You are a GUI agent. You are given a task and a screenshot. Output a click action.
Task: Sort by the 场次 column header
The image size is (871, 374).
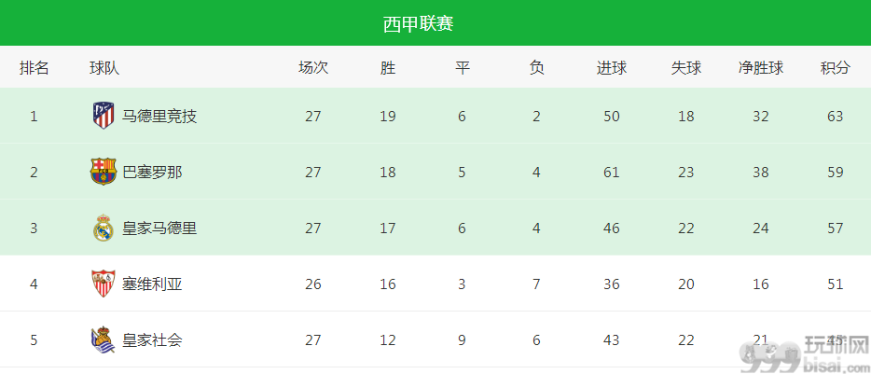click(313, 68)
